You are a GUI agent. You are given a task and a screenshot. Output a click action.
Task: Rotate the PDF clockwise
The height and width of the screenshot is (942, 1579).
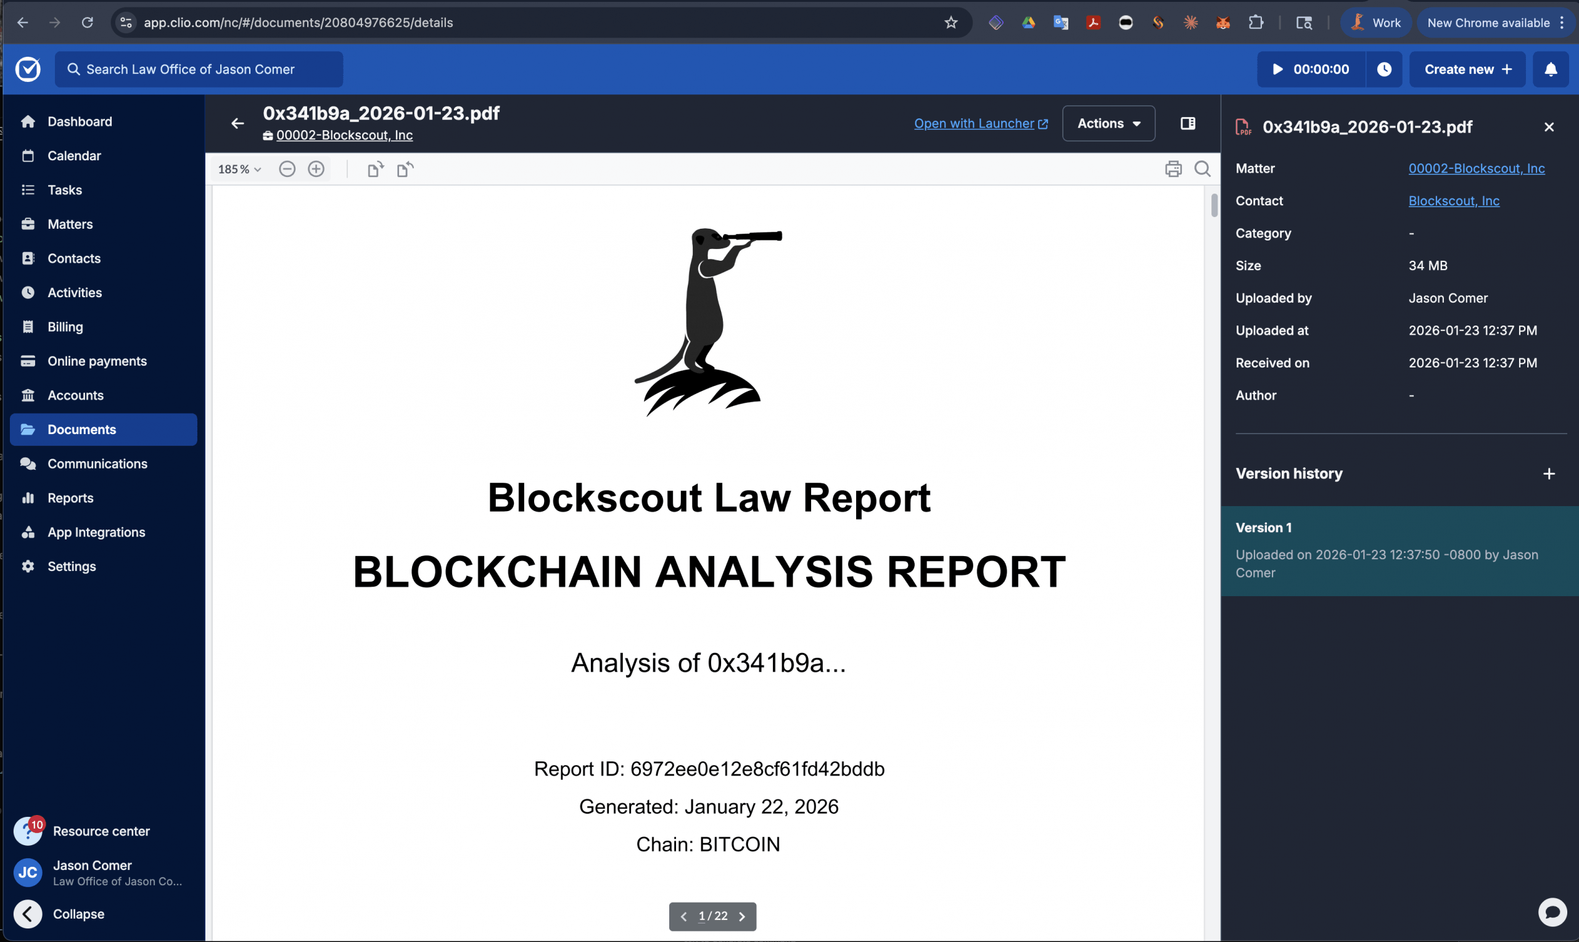pos(375,169)
